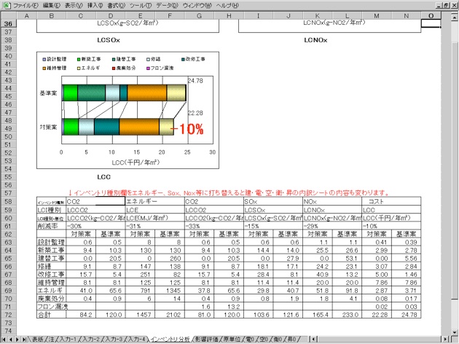The height and width of the screenshot is (344, 459).
Task: Switch to the 影響評価 sheet tab
Action: [x=207, y=340]
